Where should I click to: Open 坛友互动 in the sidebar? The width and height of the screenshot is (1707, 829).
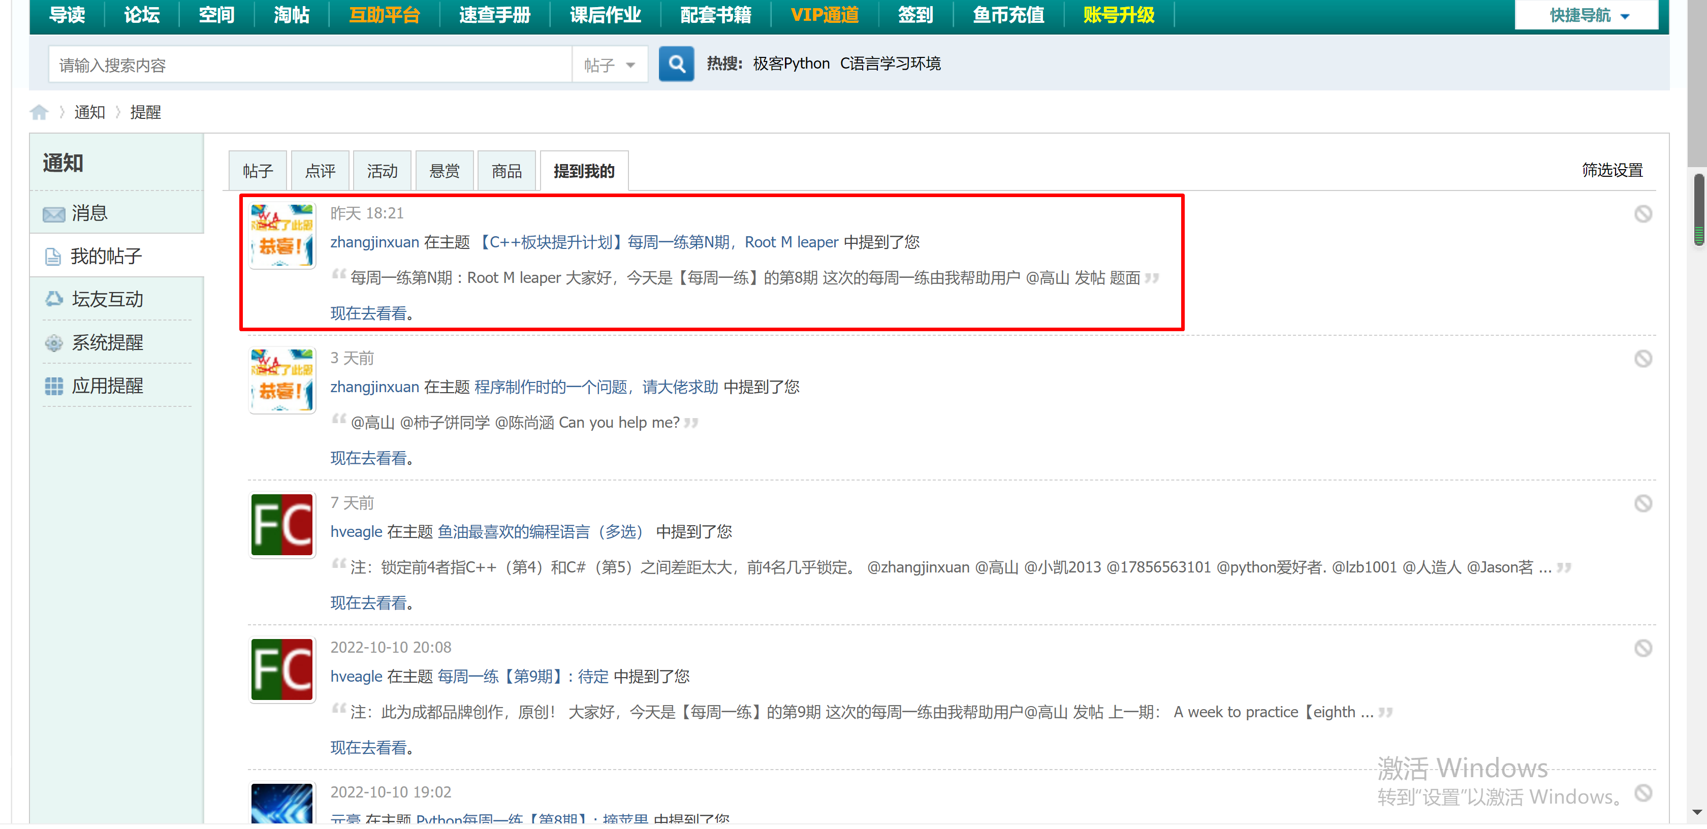pyautogui.click(x=117, y=299)
